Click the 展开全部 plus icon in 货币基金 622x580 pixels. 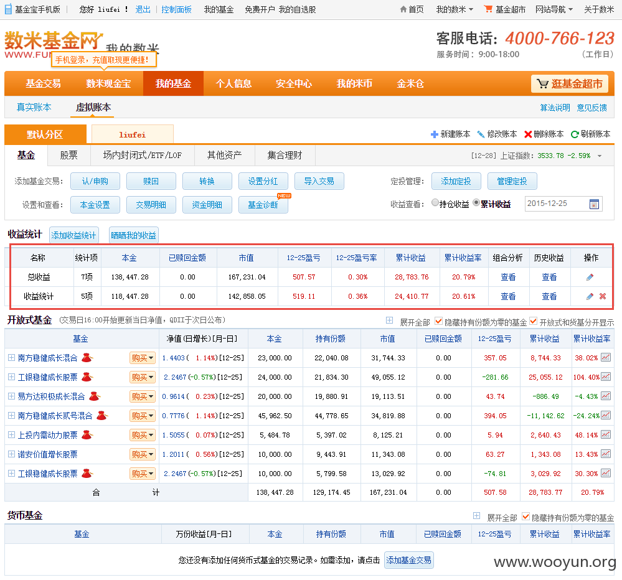point(477,516)
